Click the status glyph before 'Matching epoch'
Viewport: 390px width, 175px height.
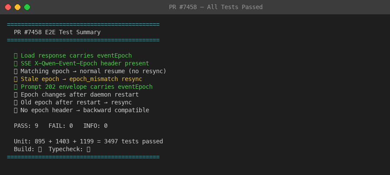click(x=16, y=71)
